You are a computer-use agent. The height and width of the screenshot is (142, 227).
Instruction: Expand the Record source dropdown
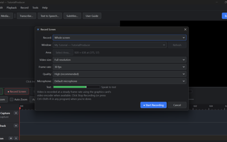tap(120, 38)
